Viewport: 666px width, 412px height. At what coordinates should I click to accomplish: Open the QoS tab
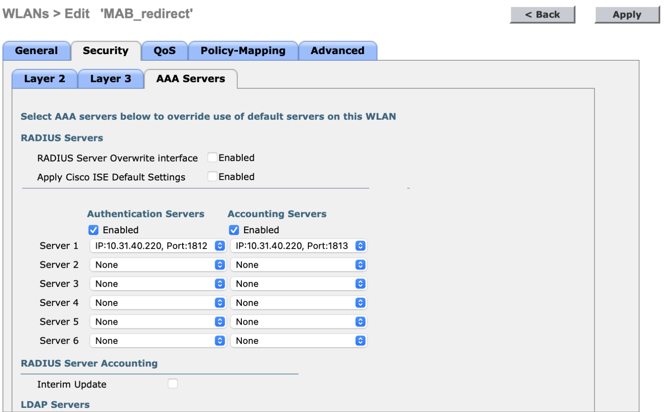tap(164, 51)
